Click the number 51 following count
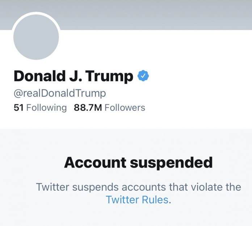This screenshot has height=226, width=252. pyautogui.click(x=18, y=108)
